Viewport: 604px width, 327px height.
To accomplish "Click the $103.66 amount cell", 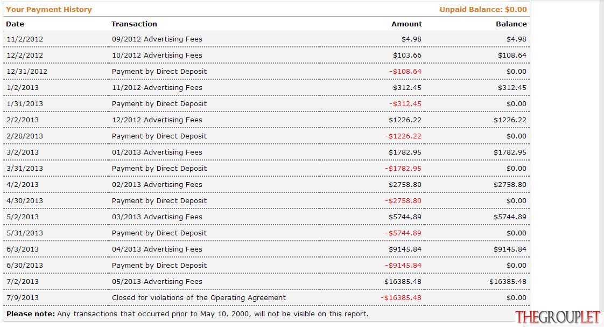I will pyautogui.click(x=407, y=55).
